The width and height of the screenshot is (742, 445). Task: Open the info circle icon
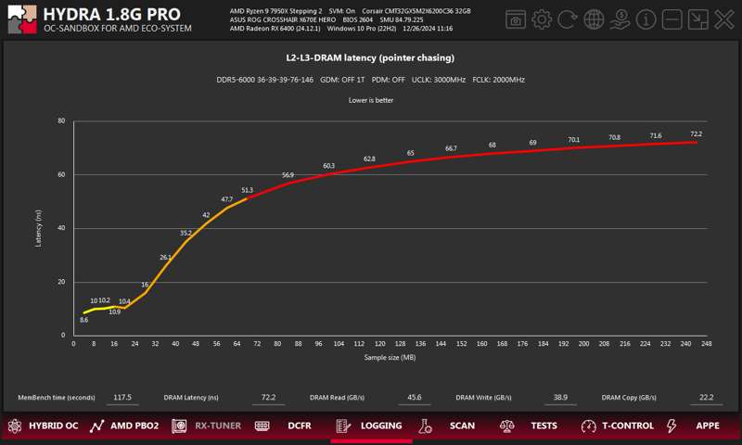pyautogui.click(x=646, y=20)
